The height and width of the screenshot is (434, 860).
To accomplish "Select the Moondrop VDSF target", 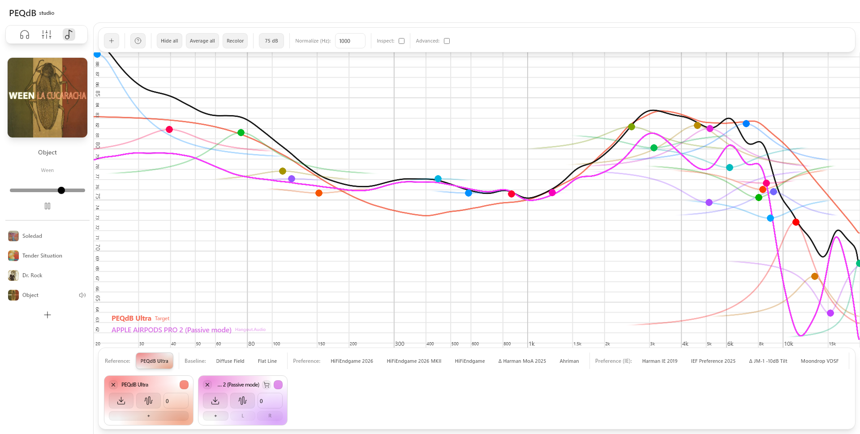I will pos(820,361).
